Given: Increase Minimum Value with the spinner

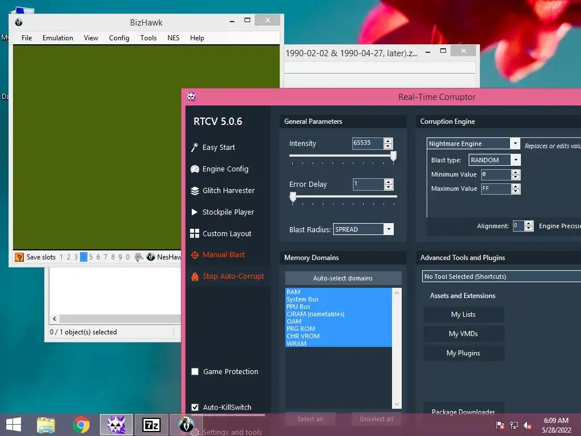Looking at the screenshot, I should pos(516,172).
